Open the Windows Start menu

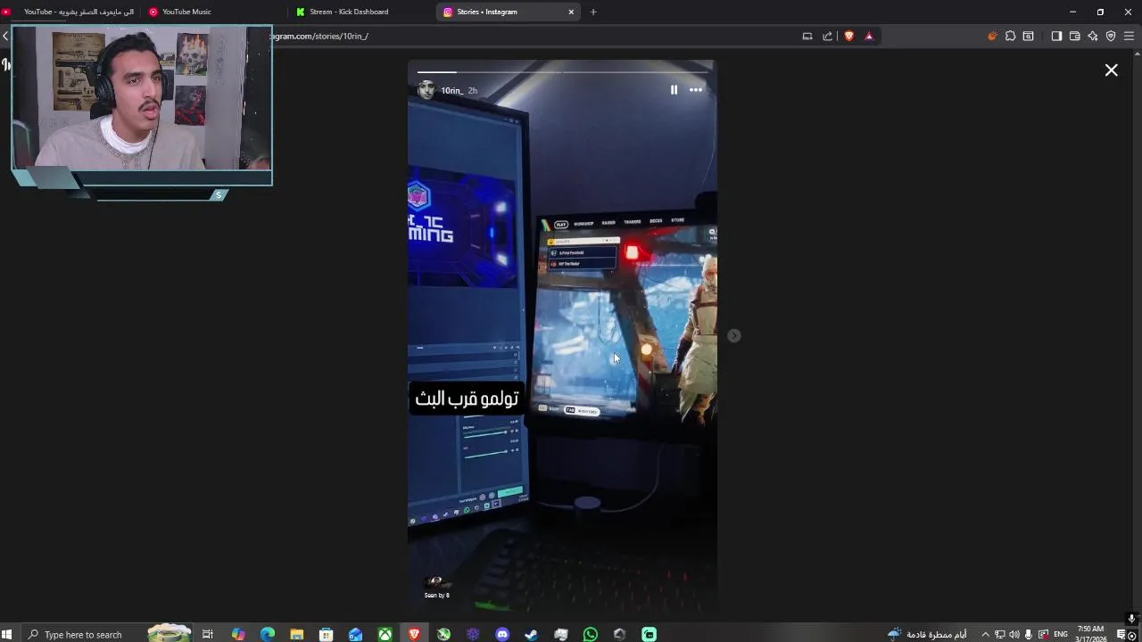pyautogui.click(x=7, y=634)
